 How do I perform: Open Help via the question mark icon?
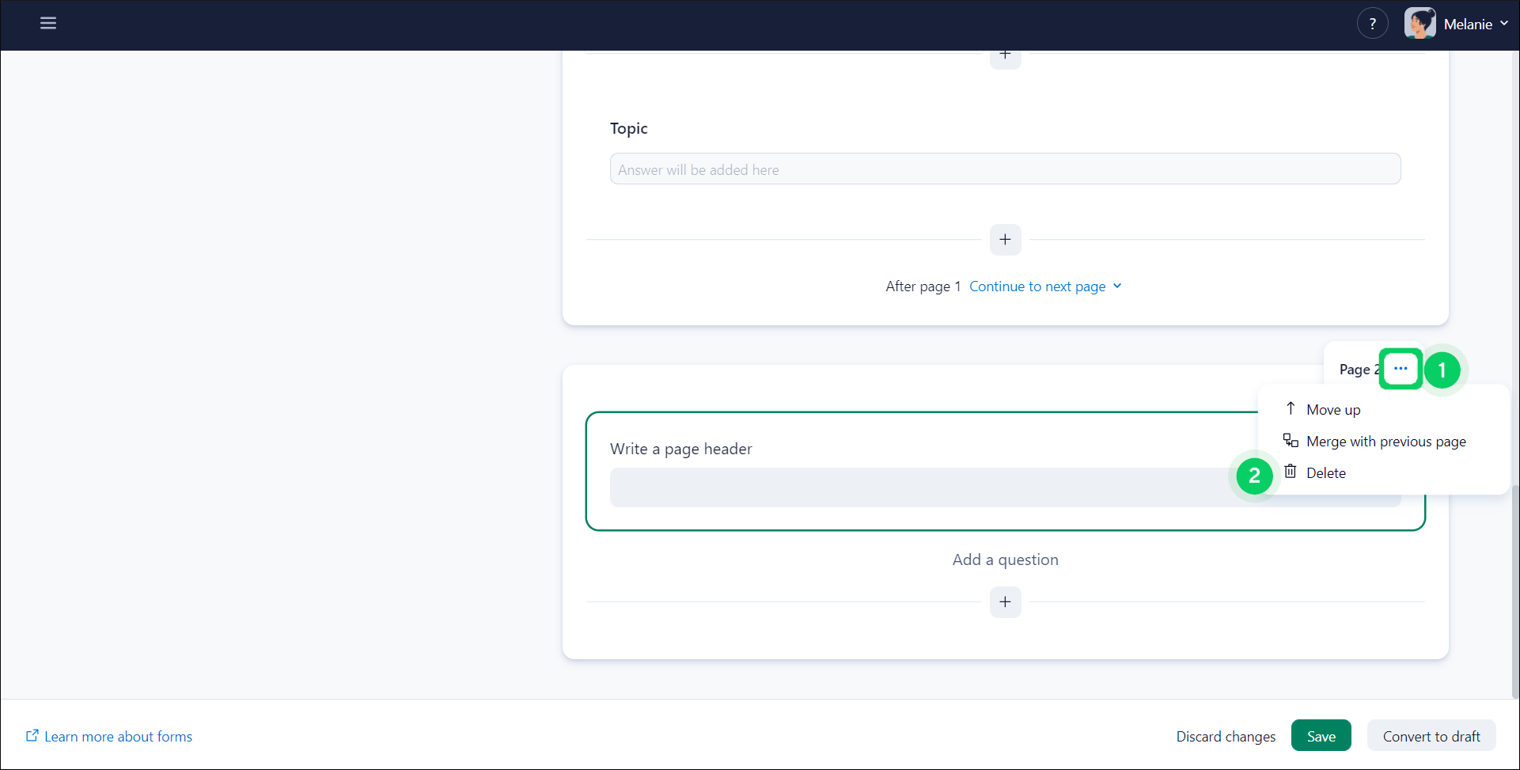(1372, 23)
